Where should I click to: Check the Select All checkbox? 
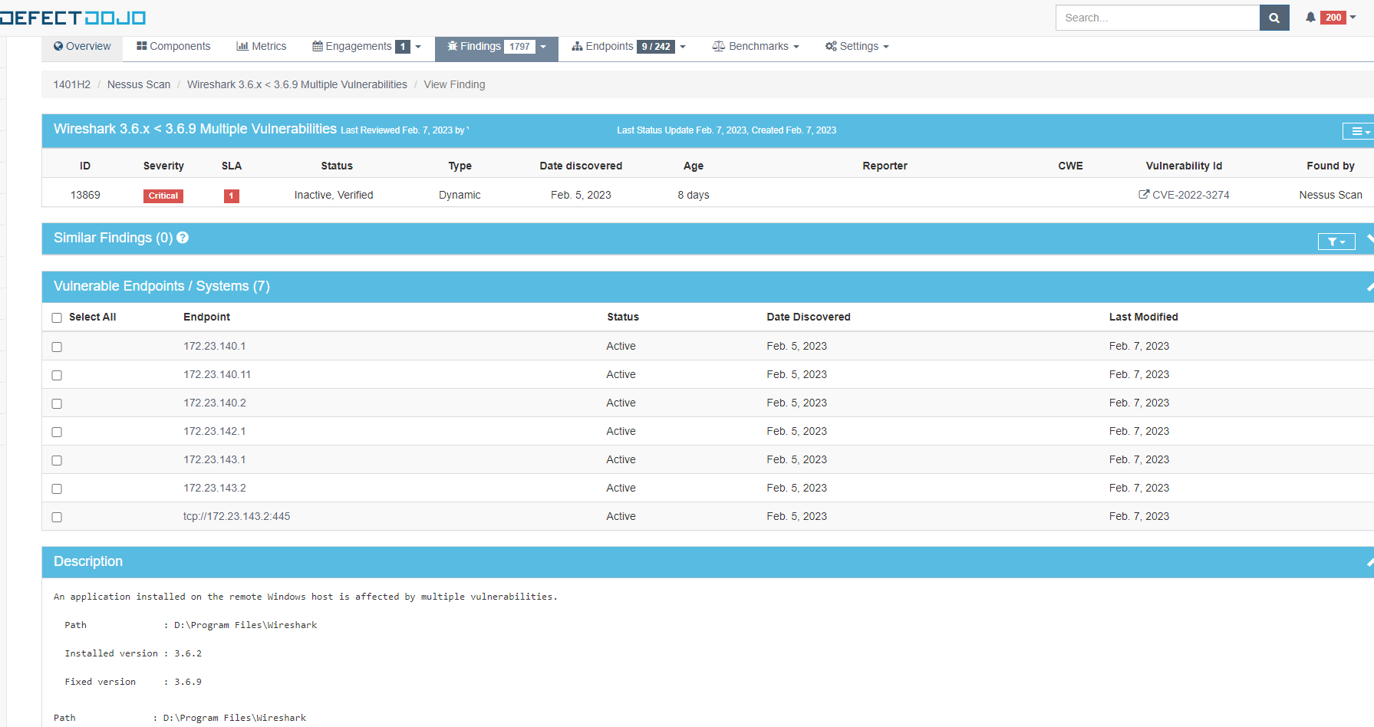(x=57, y=317)
